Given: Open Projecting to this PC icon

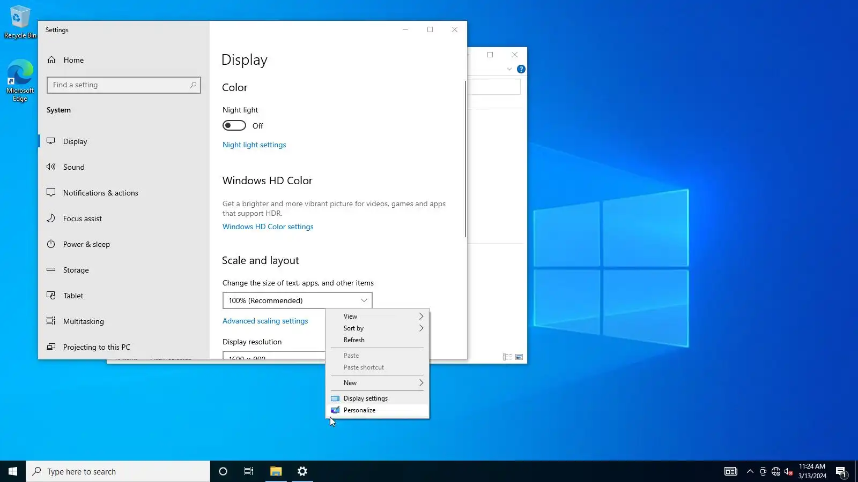Looking at the screenshot, I should (51, 347).
